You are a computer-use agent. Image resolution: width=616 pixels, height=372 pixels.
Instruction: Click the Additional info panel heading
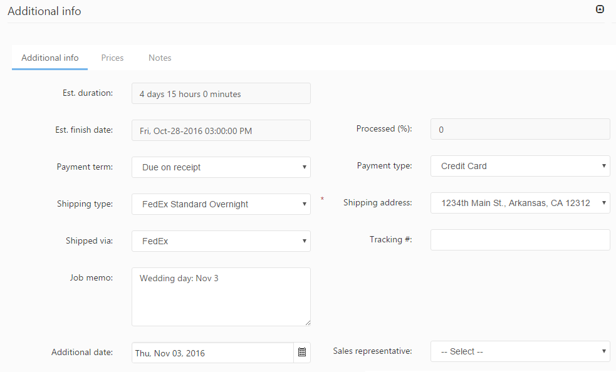44,11
